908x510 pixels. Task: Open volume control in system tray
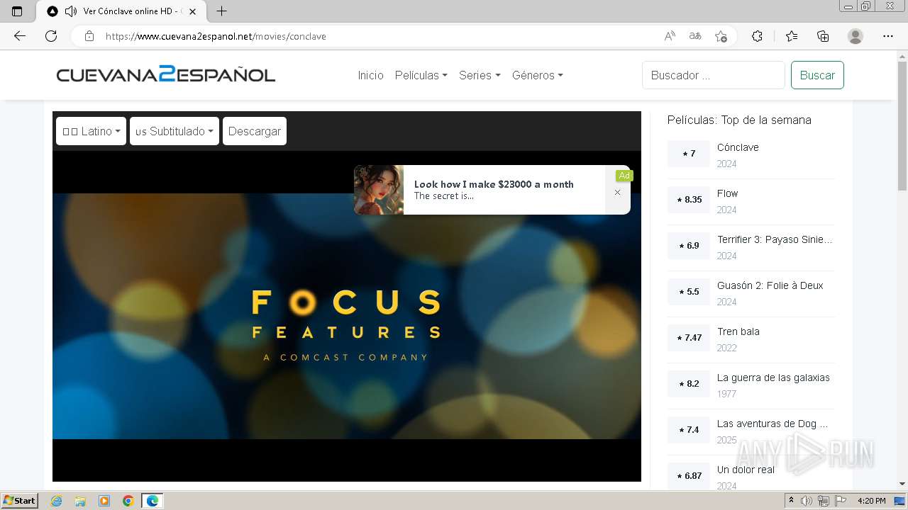click(x=807, y=501)
